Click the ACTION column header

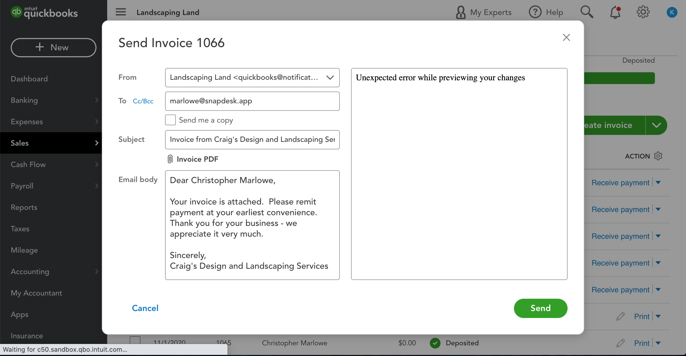[x=637, y=156]
